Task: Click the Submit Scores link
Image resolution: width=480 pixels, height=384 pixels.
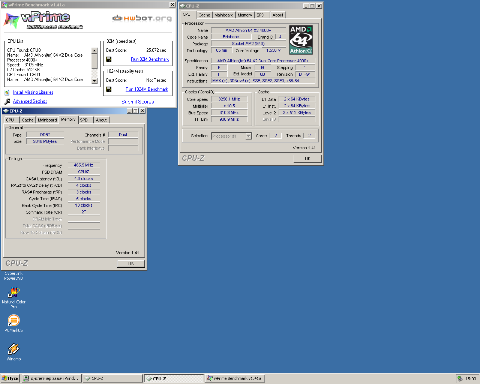Action: click(138, 102)
